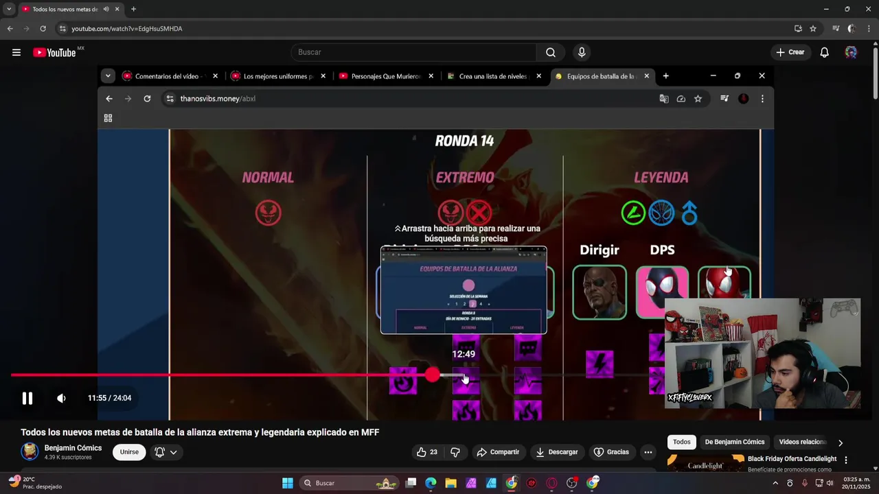Open Chrome's three-dot menu
This screenshot has width=879, height=494.
coord(869,29)
